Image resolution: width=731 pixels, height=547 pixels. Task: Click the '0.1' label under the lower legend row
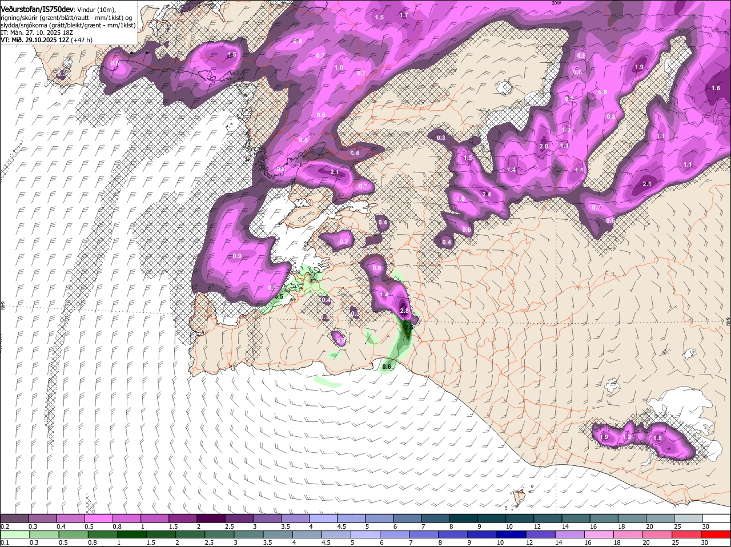point(5,542)
